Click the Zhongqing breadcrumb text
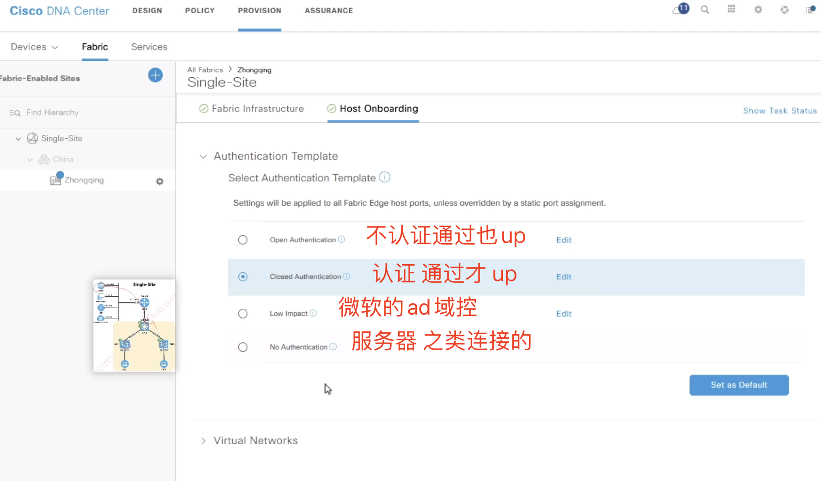 coord(254,70)
